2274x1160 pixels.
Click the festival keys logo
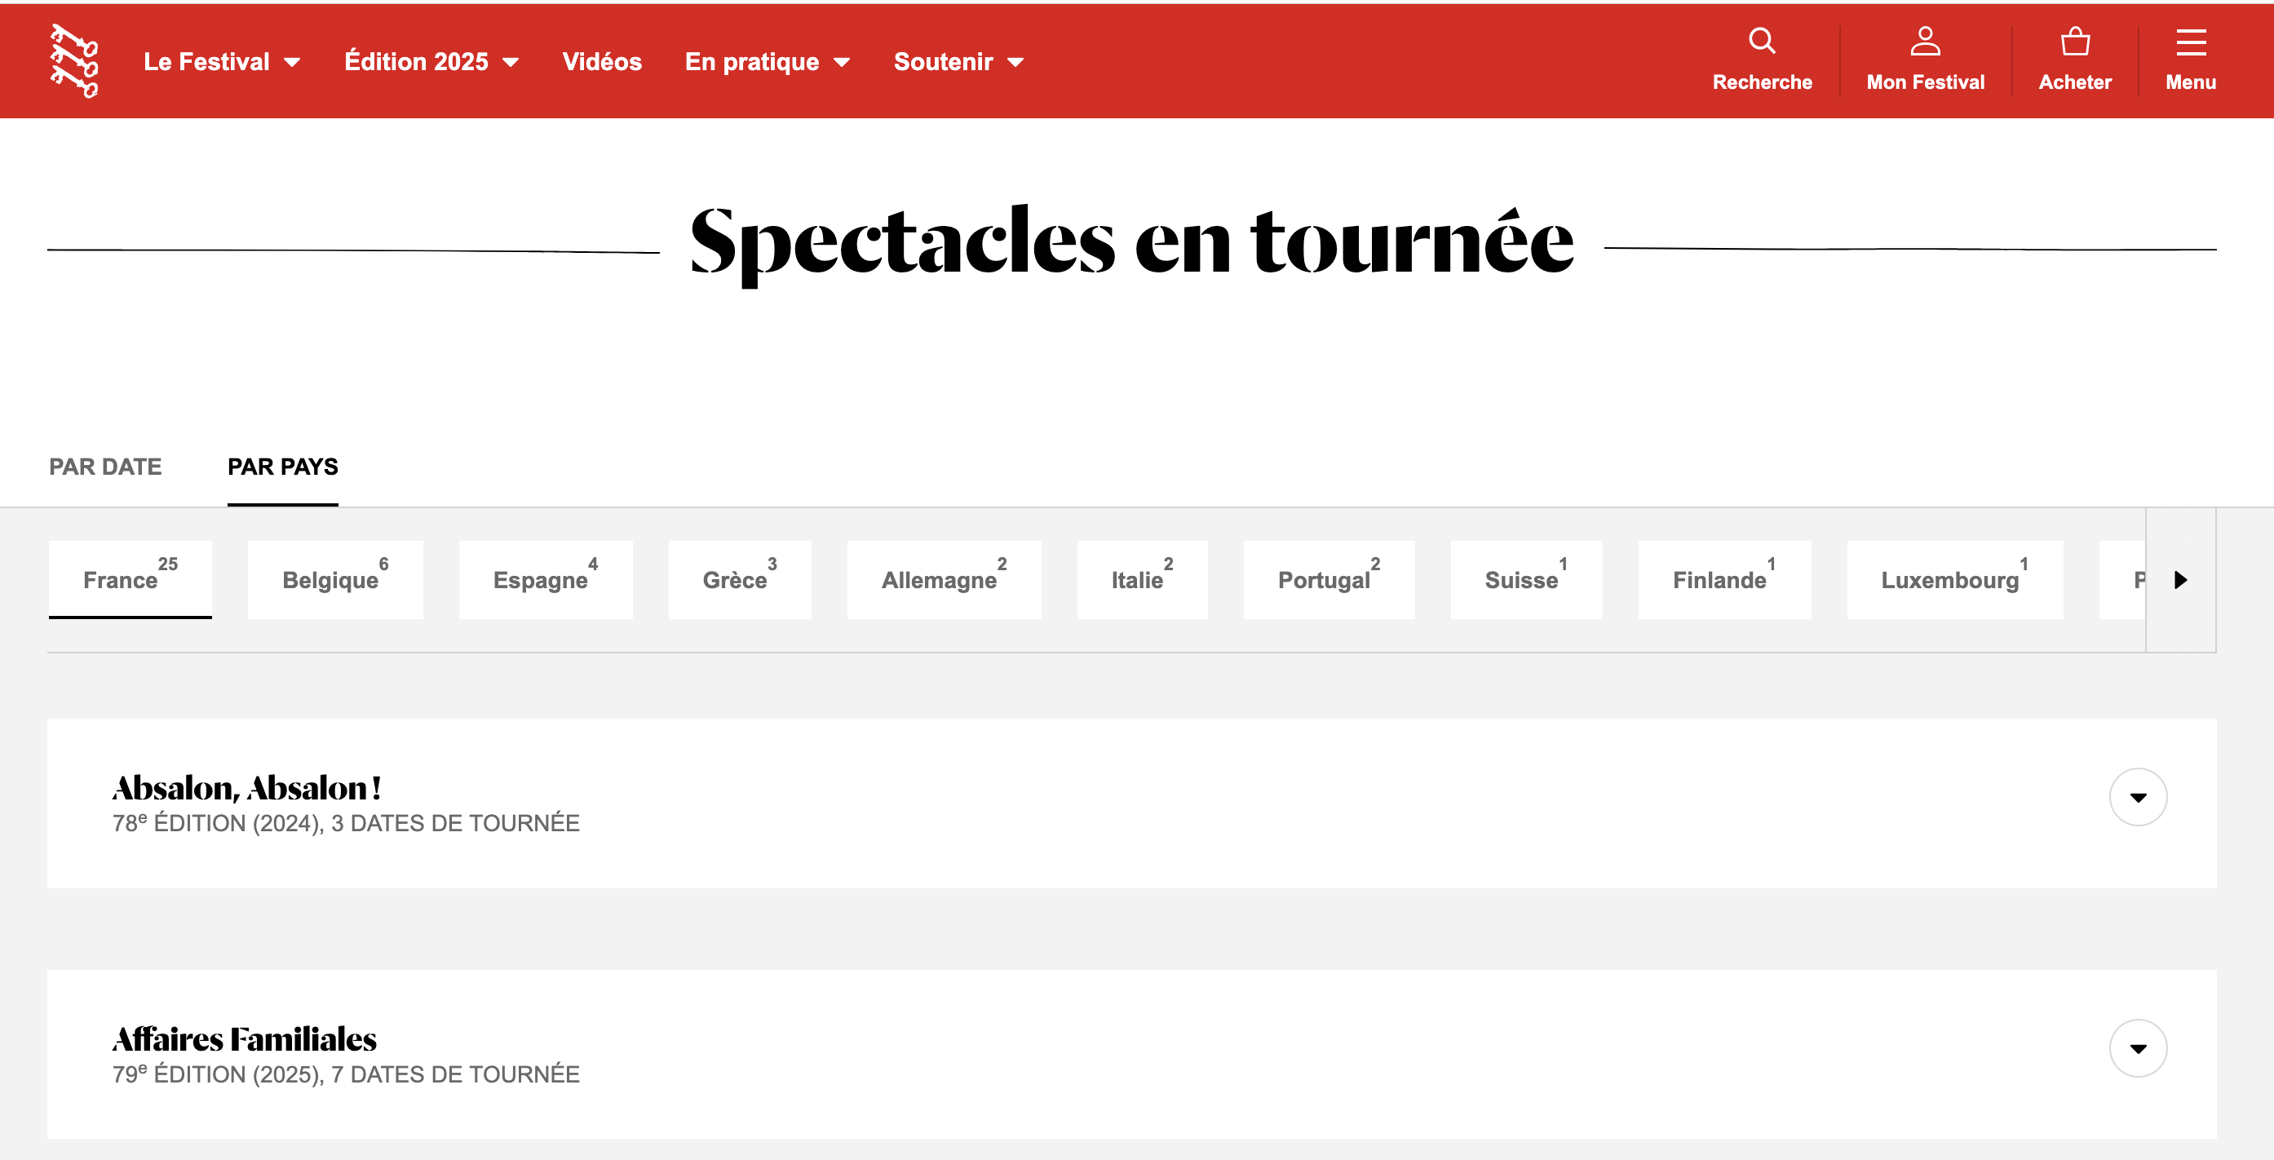[x=74, y=61]
